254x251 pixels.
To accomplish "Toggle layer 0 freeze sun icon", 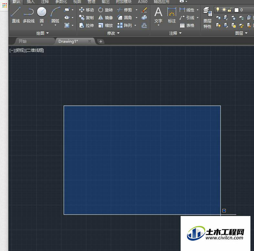I will pos(224,10).
